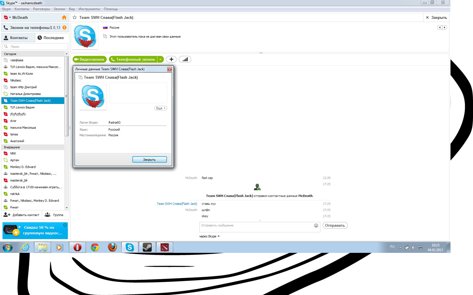
Task: Select contact tensa
Action: 33,134
